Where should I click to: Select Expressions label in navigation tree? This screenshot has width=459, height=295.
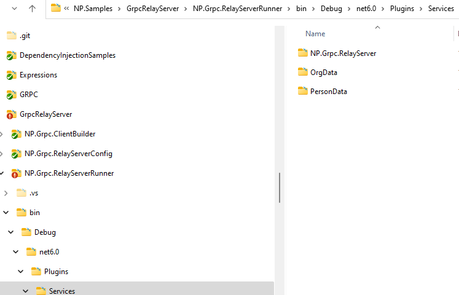(x=38, y=75)
